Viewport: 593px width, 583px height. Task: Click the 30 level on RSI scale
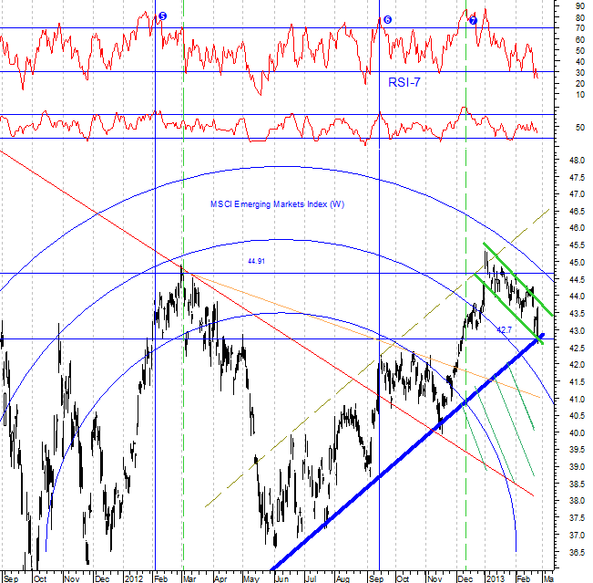pos(580,73)
